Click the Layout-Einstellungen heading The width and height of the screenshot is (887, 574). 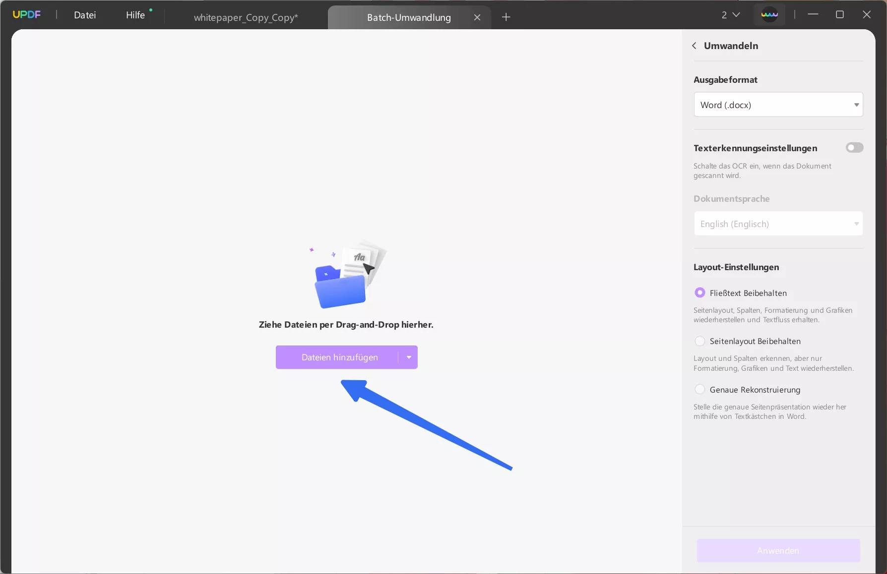pos(736,267)
